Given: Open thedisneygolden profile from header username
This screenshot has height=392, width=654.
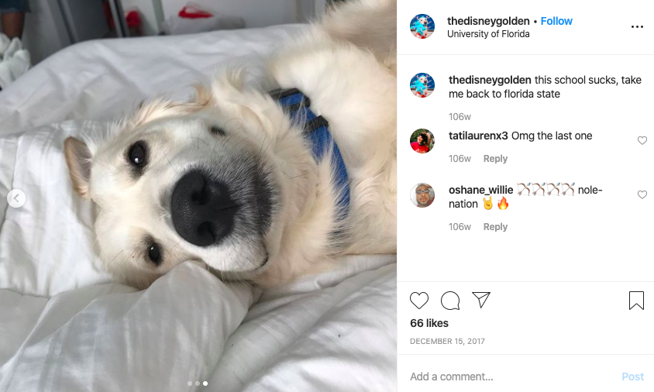Looking at the screenshot, I should pos(488,21).
